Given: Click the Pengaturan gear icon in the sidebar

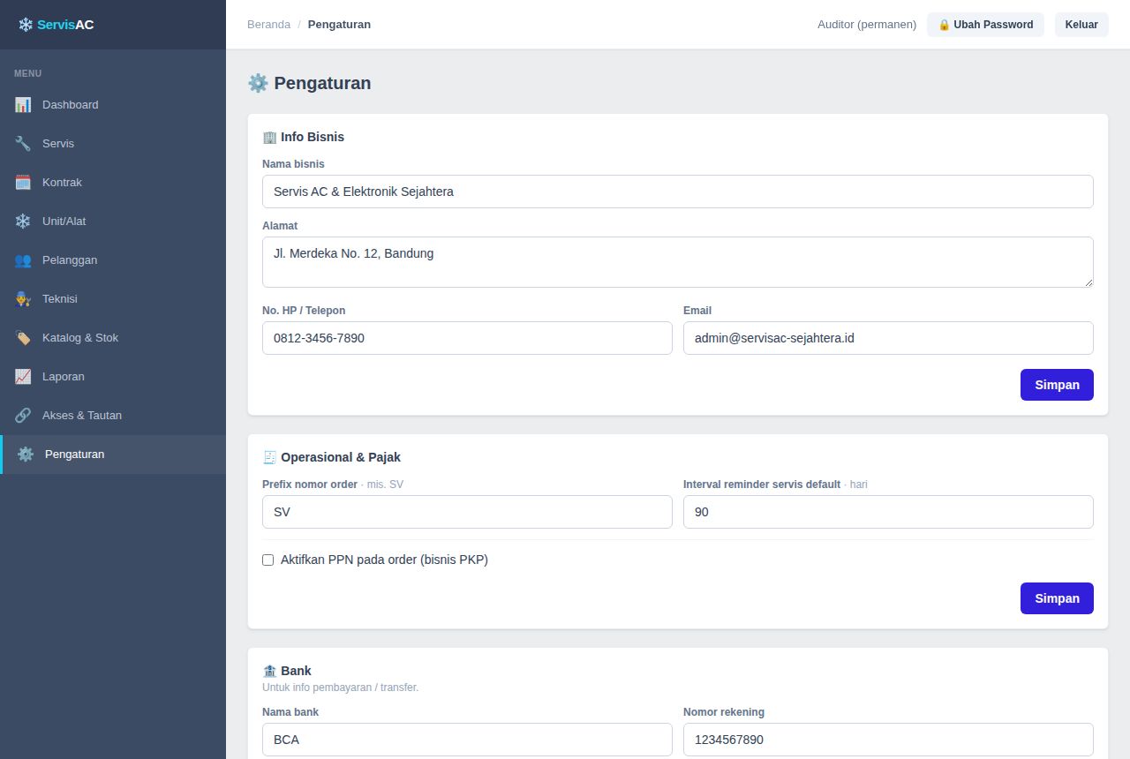Looking at the screenshot, I should click(26, 455).
